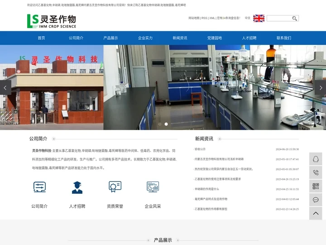Click the 网站地图 link in the header
The width and height of the screenshot is (326, 245).
pyautogui.click(x=194, y=18)
